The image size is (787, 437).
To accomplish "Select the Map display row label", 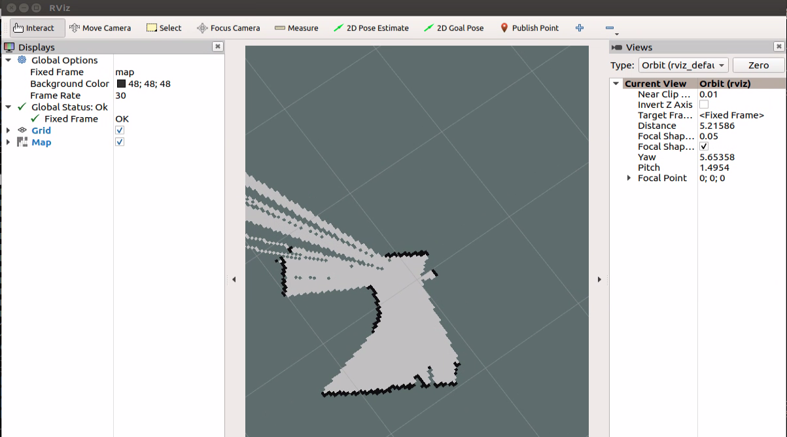I will [x=41, y=143].
